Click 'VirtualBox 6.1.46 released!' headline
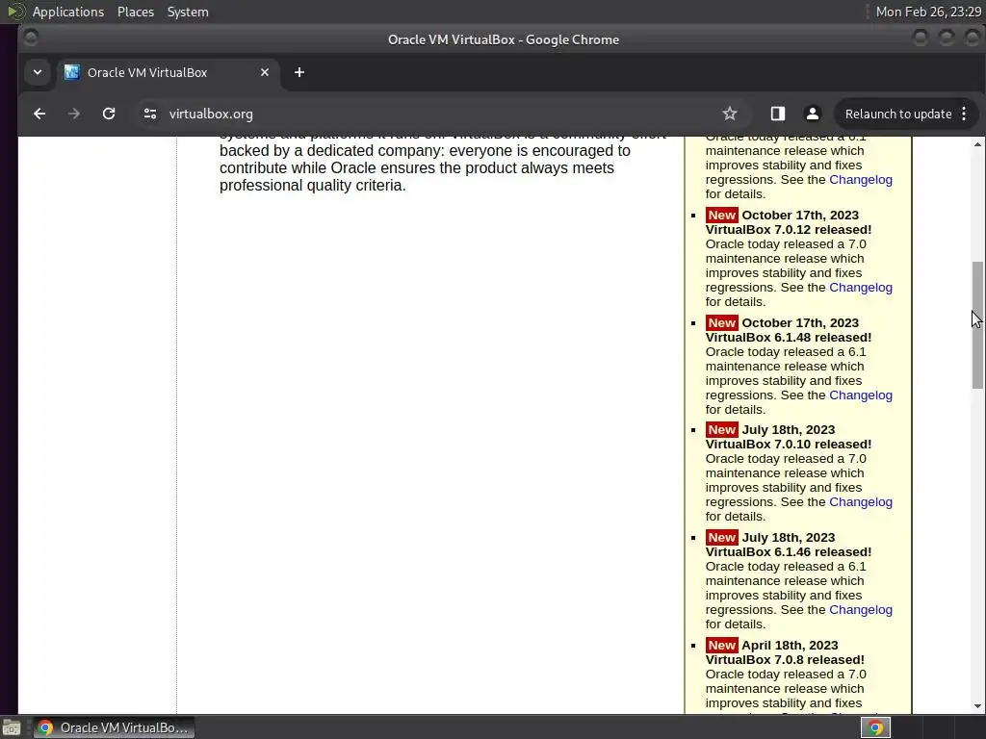This screenshot has width=986, height=739. coord(789,551)
